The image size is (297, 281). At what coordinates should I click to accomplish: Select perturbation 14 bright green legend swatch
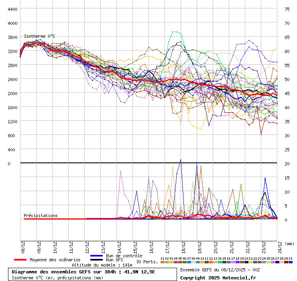220,262
